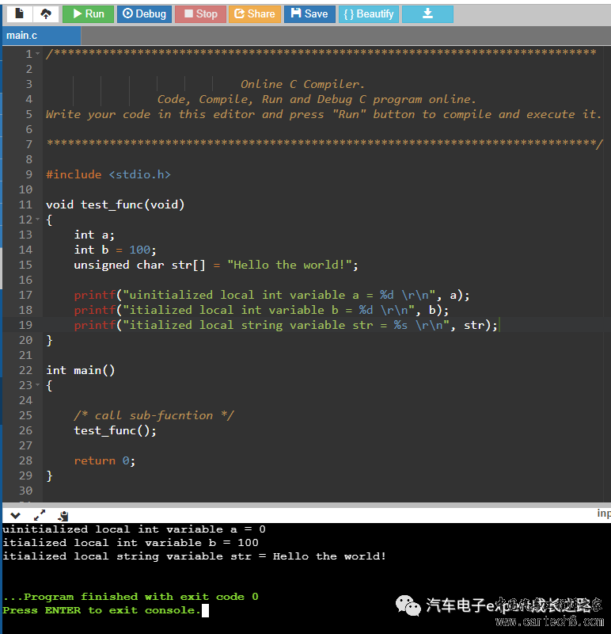Start debugging with the Debug button

point(144,13)
